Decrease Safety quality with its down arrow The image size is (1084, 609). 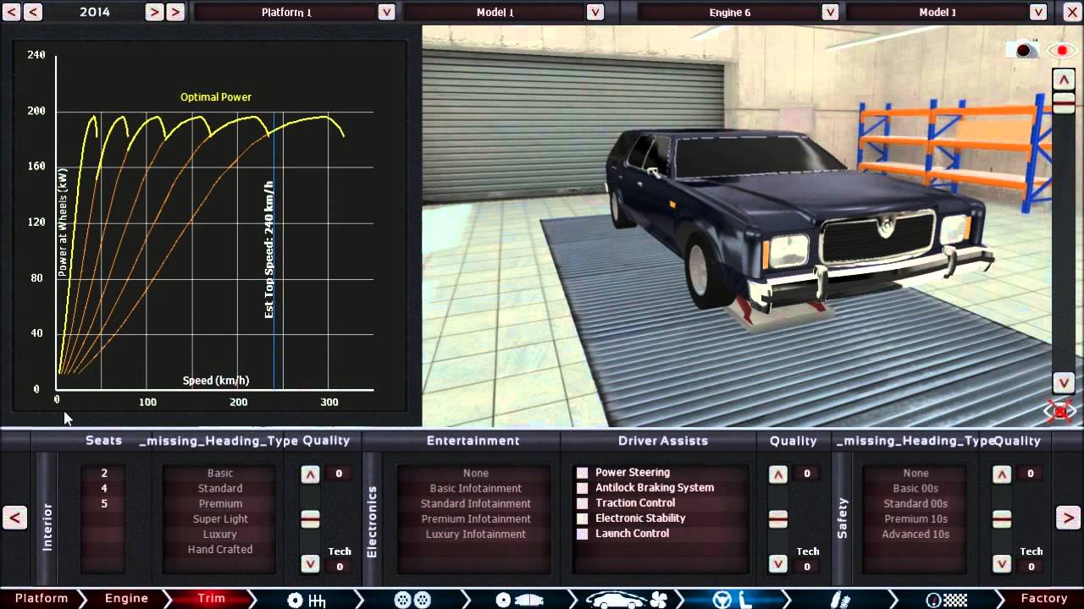(1002, 563)
